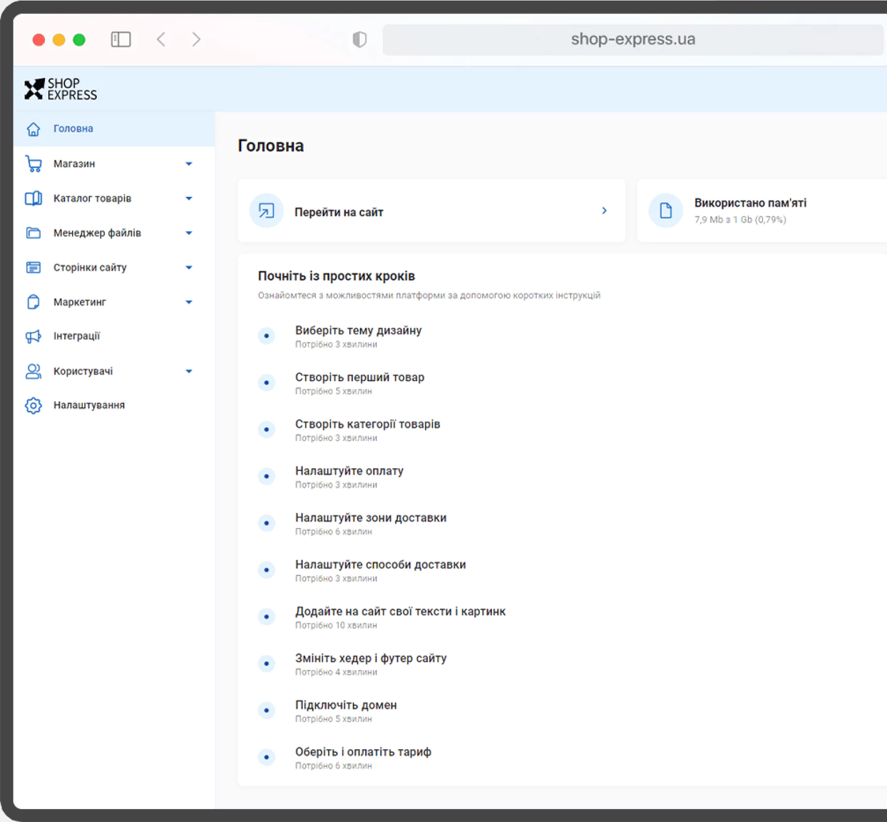Click the Використано пам'яті card title
The image size is (887, 822).
pyautogui.click(x=750, y=203)
